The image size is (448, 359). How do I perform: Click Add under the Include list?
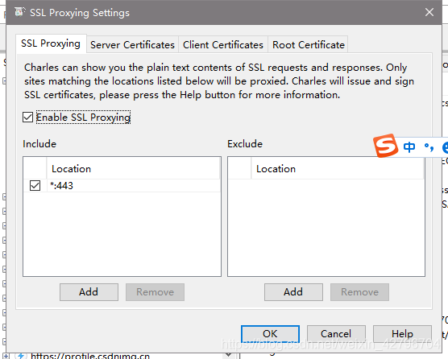pos(89,292)
